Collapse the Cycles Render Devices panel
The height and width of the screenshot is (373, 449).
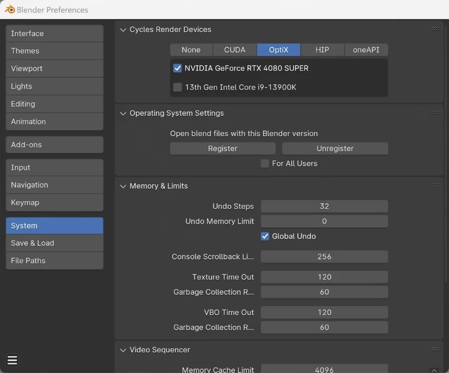coord(123,30)
